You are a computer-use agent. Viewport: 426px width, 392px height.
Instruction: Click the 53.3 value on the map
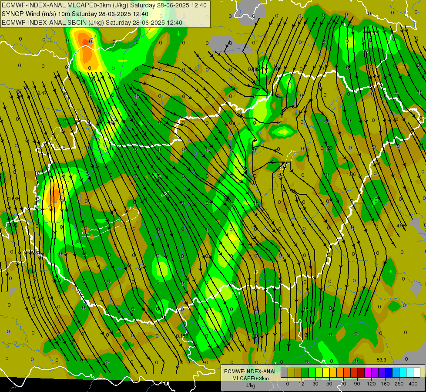click(382, 360)
